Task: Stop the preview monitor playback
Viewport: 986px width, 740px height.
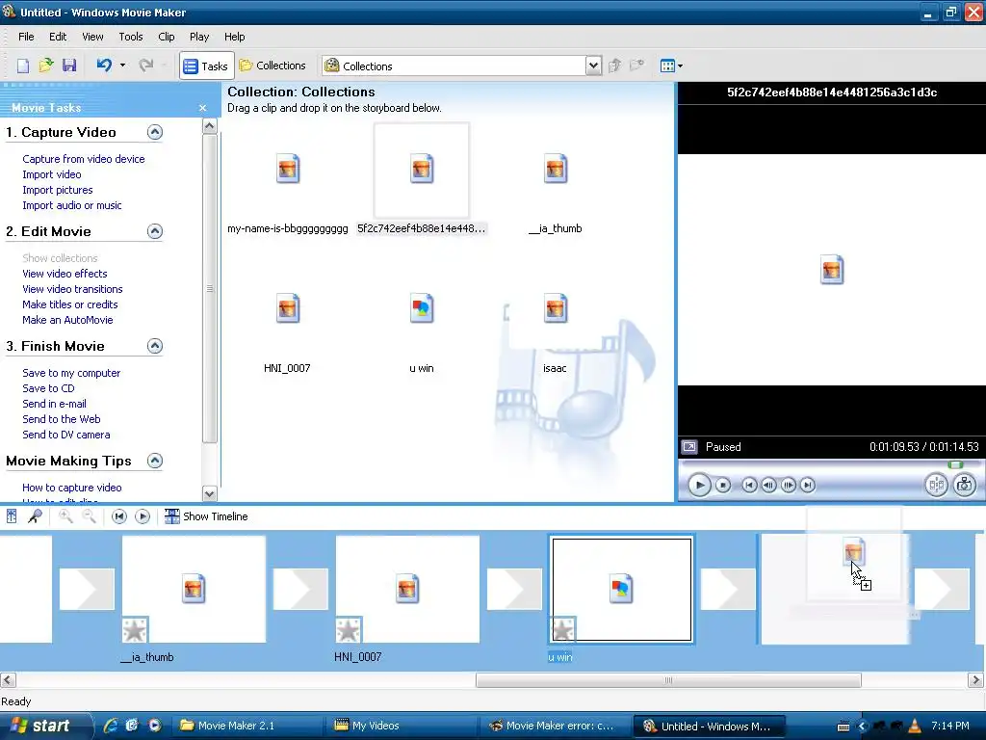Action: pos(723,486)
